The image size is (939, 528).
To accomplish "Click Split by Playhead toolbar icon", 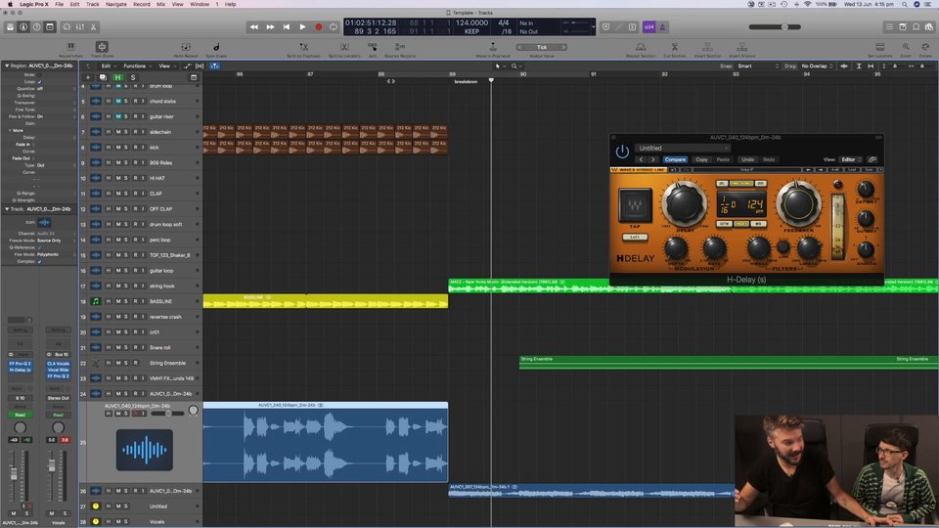I will 303,47.
